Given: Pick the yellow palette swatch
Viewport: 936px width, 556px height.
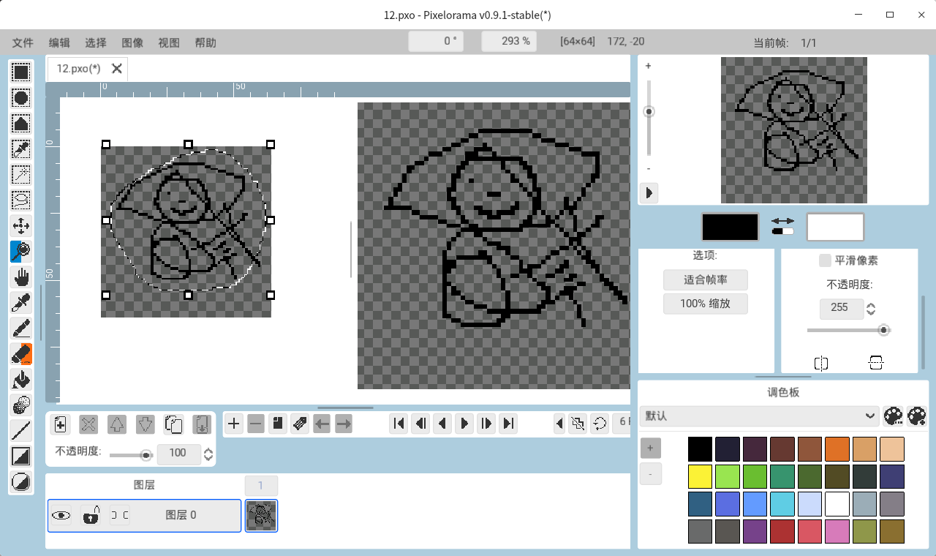Looking at the screenshot, I should [700, 476].
